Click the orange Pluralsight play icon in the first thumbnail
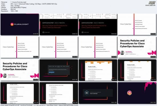The height and width of the screenshot is (106, 157). pos(12,24)
